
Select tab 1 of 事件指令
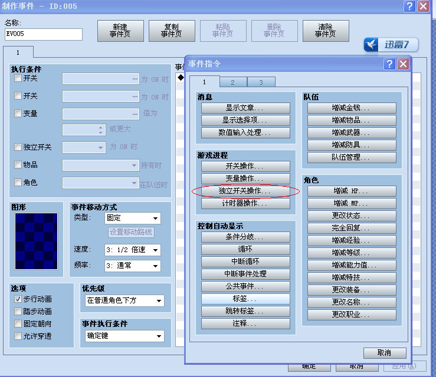tap(204, 82)
